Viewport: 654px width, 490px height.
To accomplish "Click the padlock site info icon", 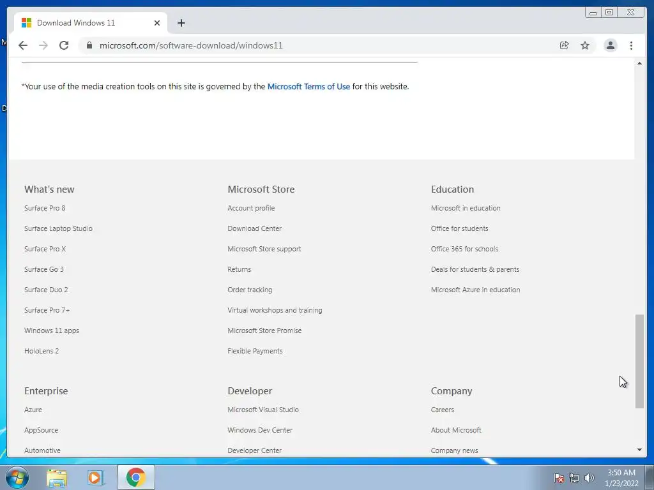I will [89, 45].
